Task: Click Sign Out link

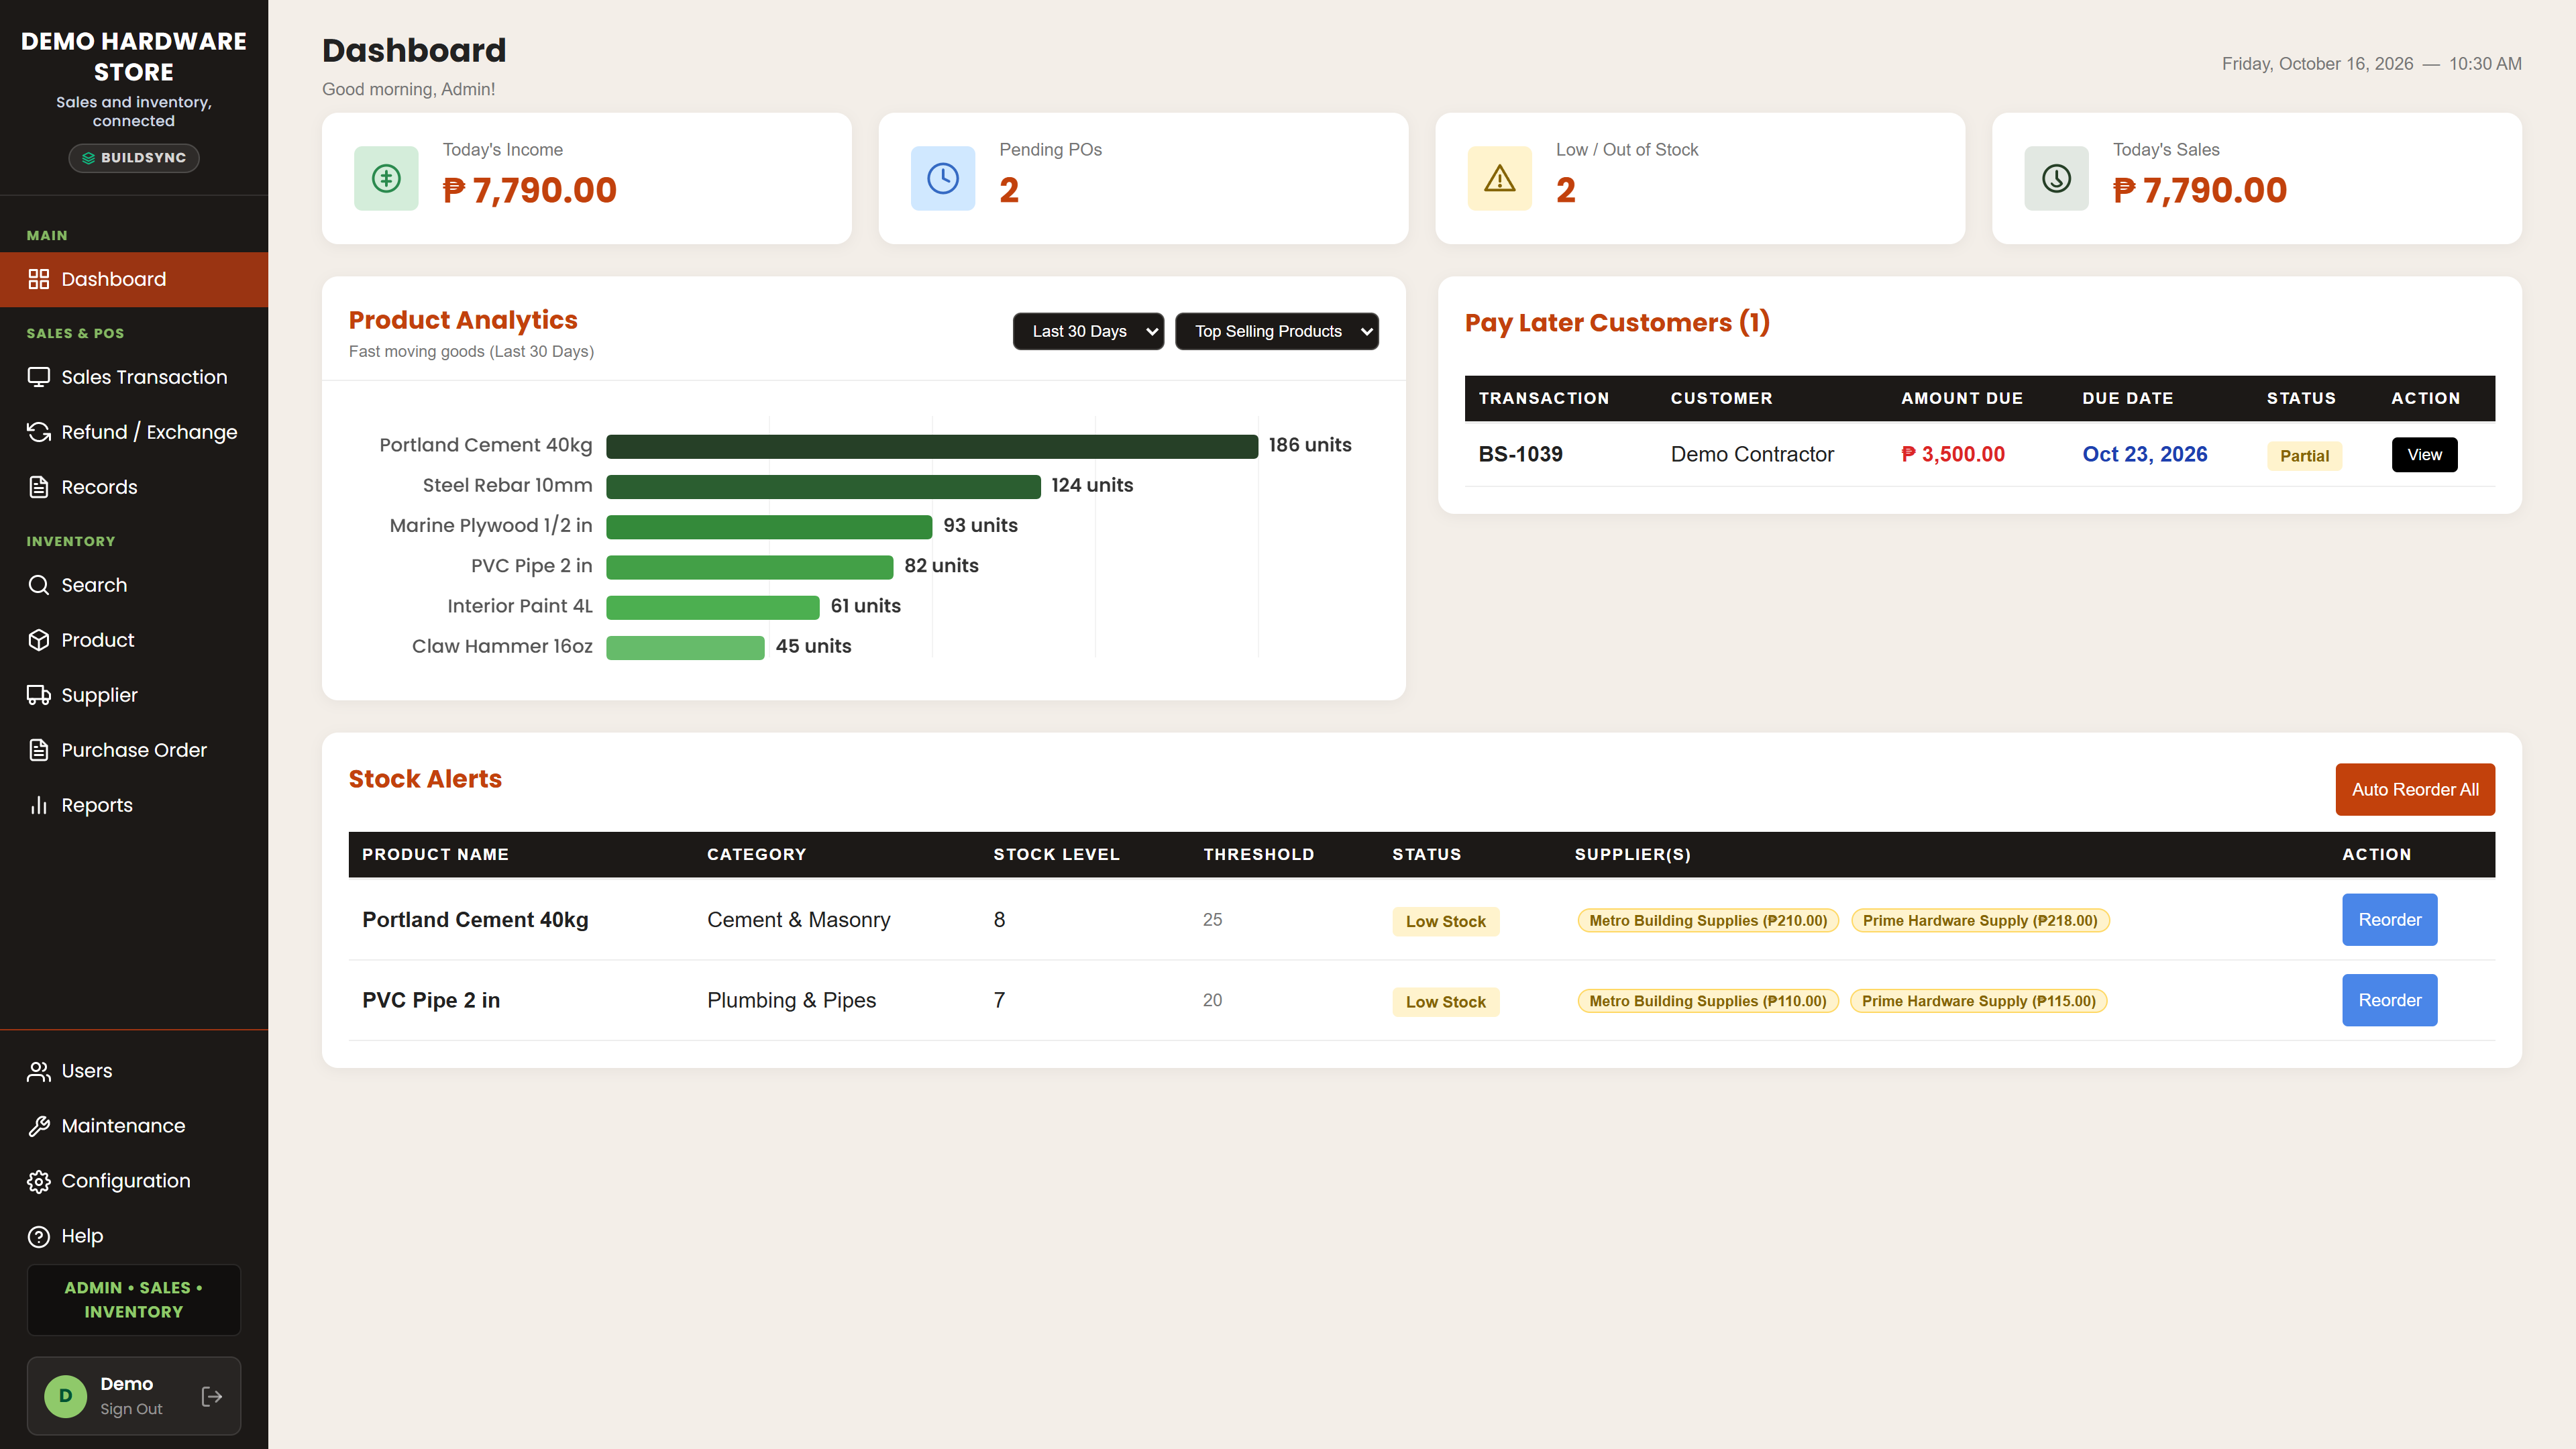Action: tap(131, 1409)
